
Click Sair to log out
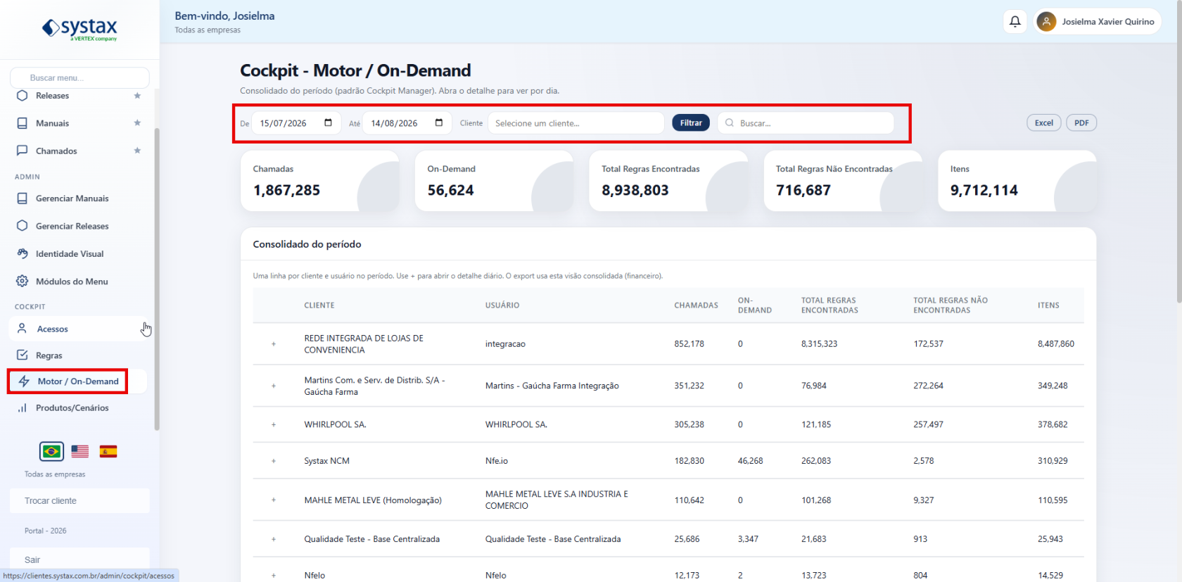pos(80,560)
